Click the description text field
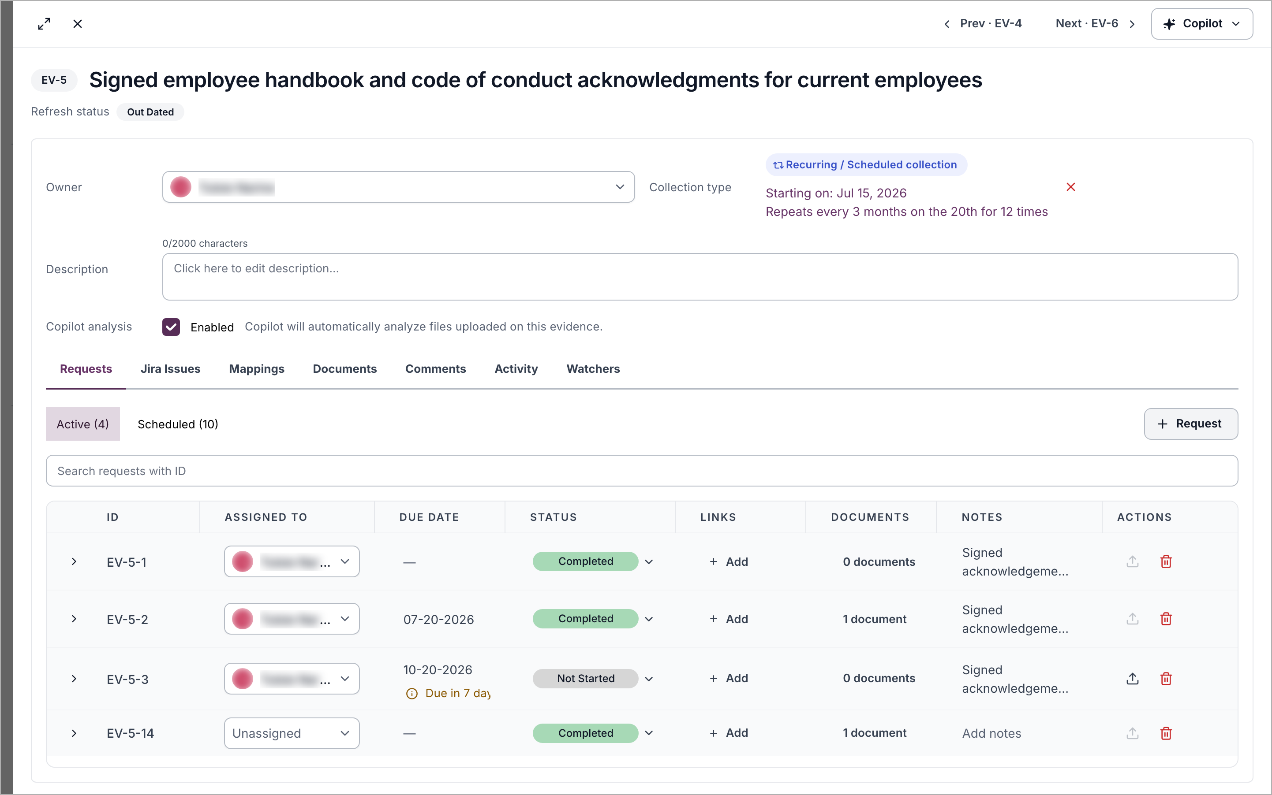1272x795 pixels. (x=700, y=277)
